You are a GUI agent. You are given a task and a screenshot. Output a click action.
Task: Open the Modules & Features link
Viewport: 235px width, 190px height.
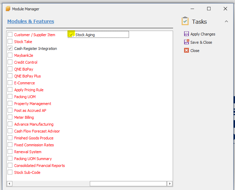click(x=31, y=21)
